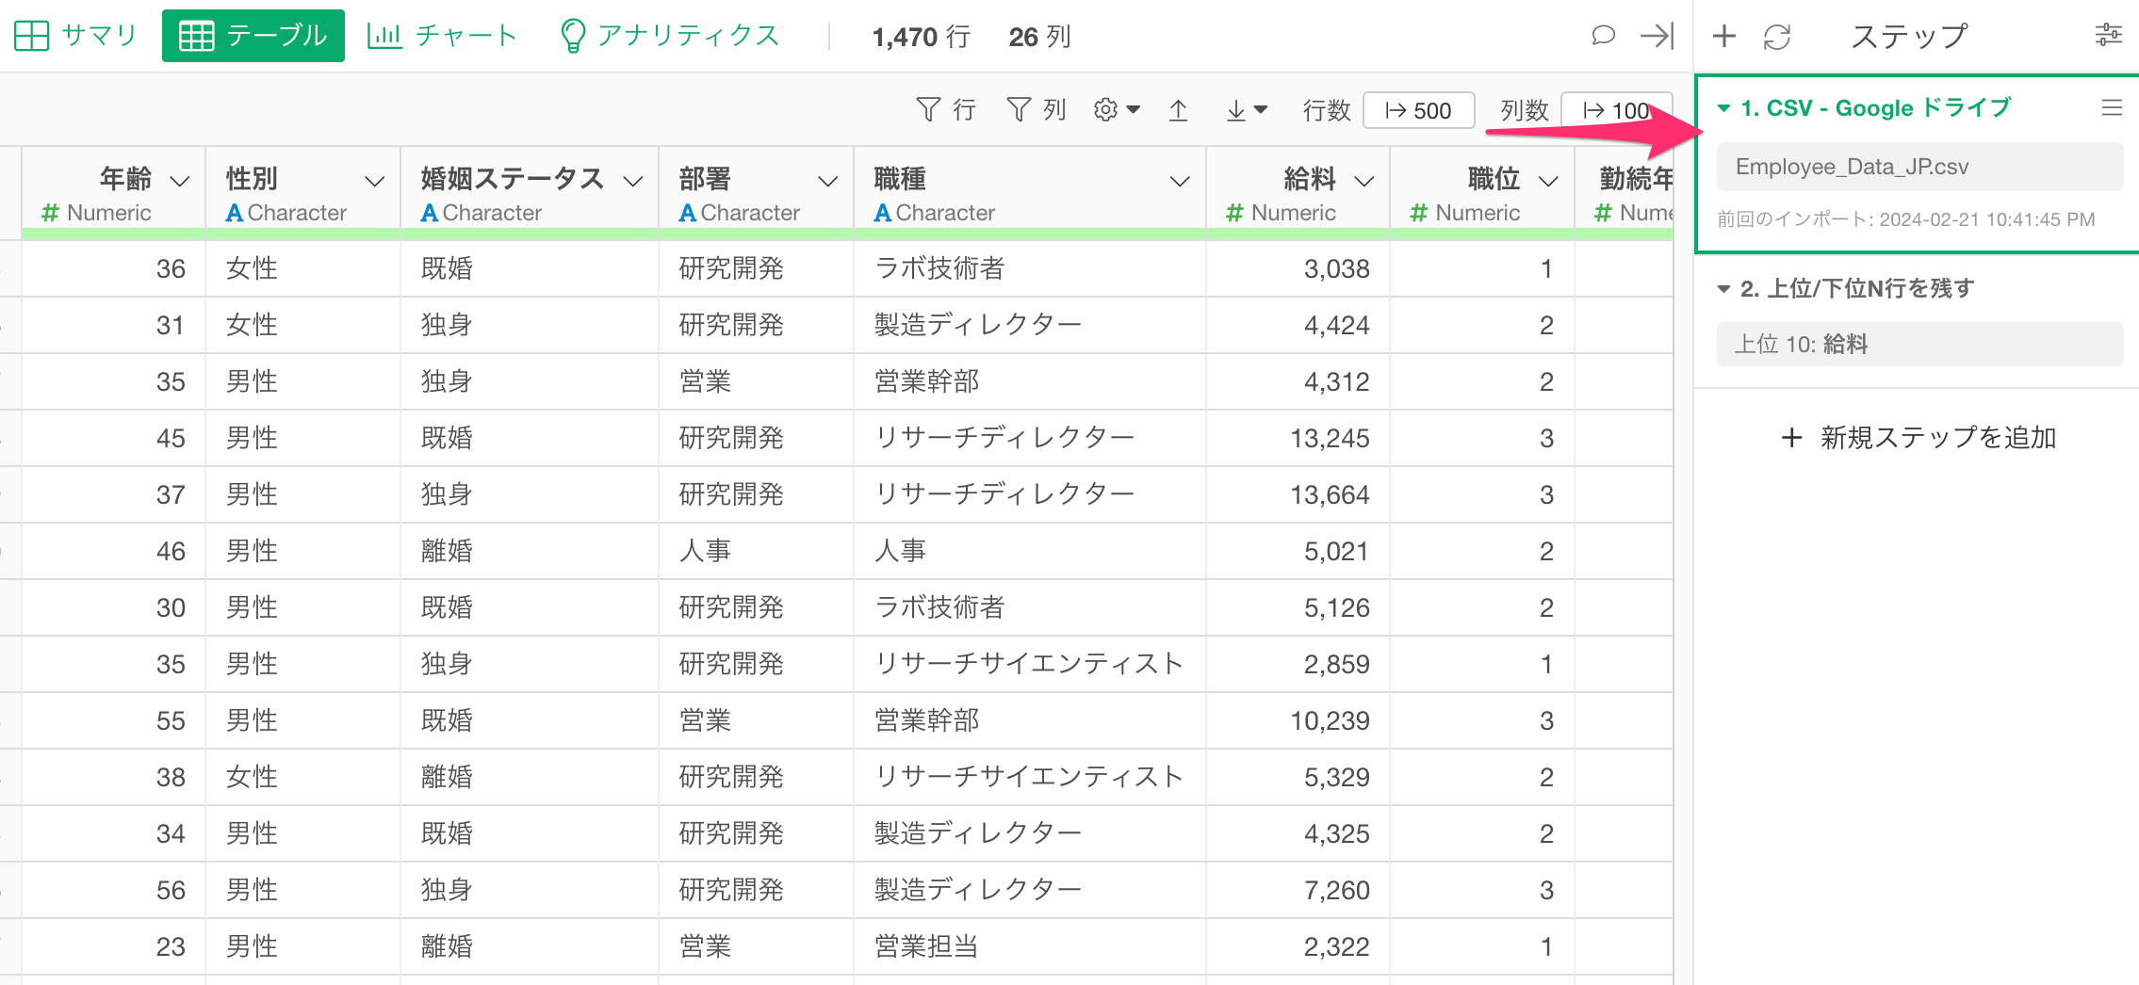This screenshot has width=2139, height=985.
Task: Click the チャート bar chart icon
Action: point(384,36)
